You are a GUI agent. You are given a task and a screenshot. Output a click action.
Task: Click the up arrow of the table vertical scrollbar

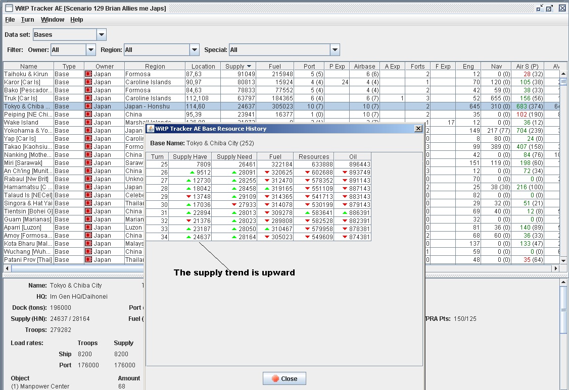[x=563, y=74]
